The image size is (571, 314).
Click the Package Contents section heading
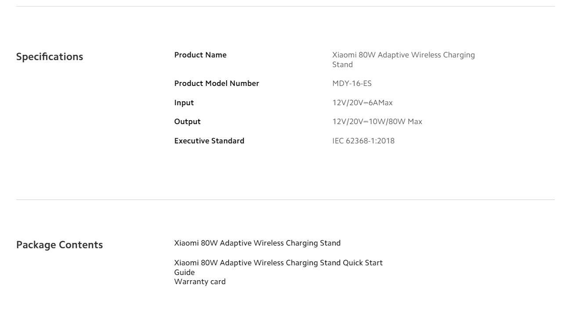[x=59, y=245]
